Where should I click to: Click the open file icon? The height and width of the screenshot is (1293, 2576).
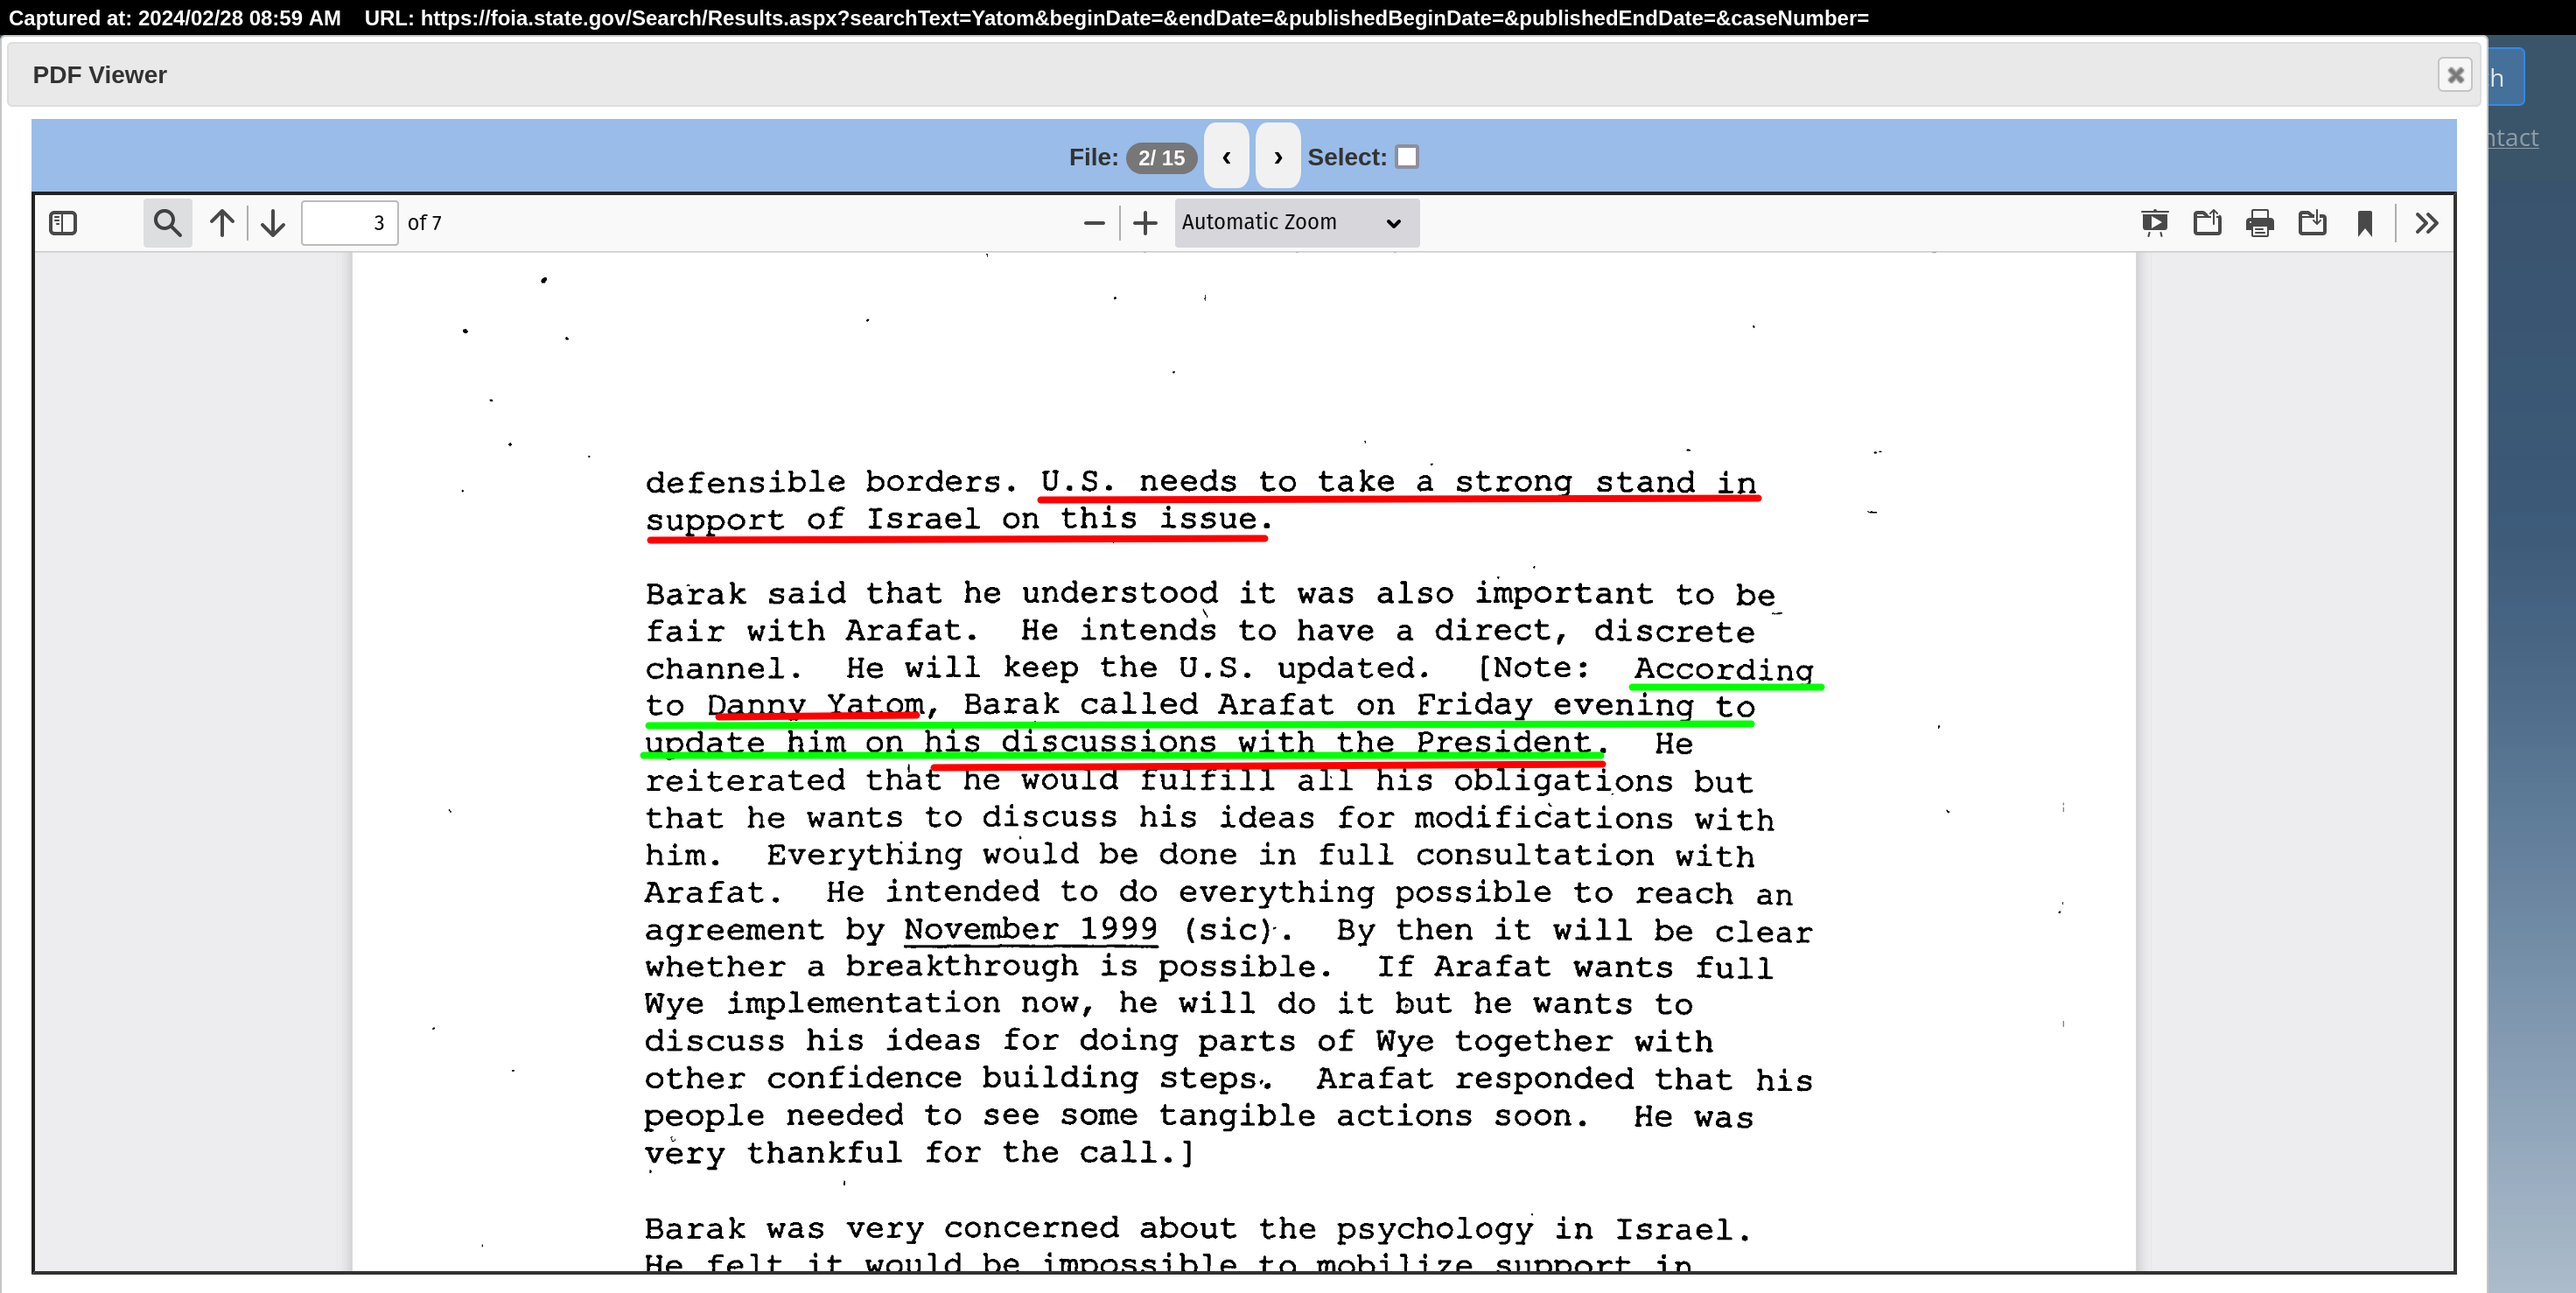2207,222
